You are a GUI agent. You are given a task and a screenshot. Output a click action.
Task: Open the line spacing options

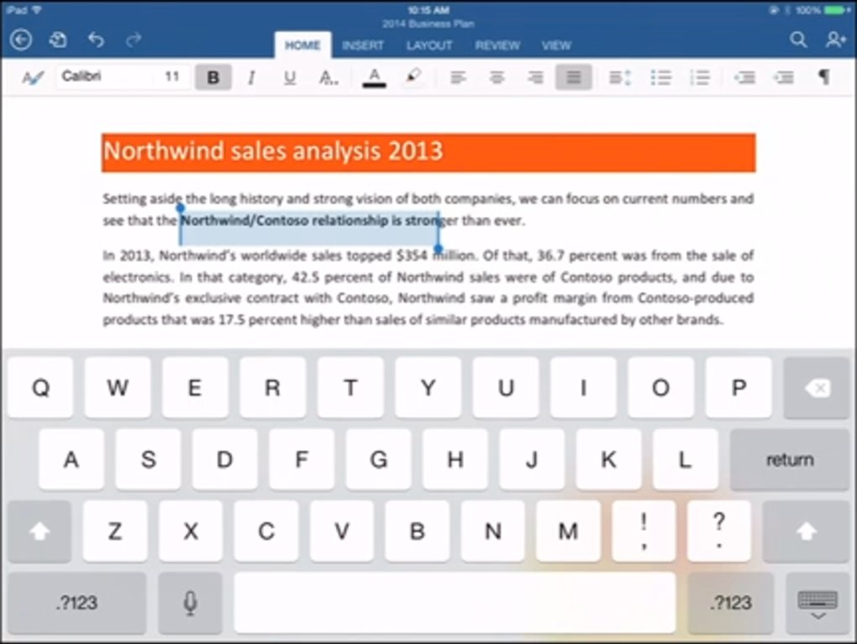click(x=619, y=77)
